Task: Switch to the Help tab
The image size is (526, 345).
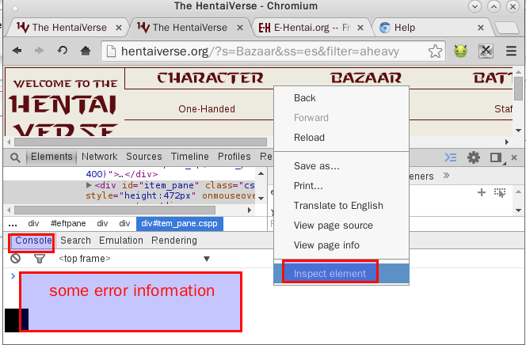Action: pos(405,28)
